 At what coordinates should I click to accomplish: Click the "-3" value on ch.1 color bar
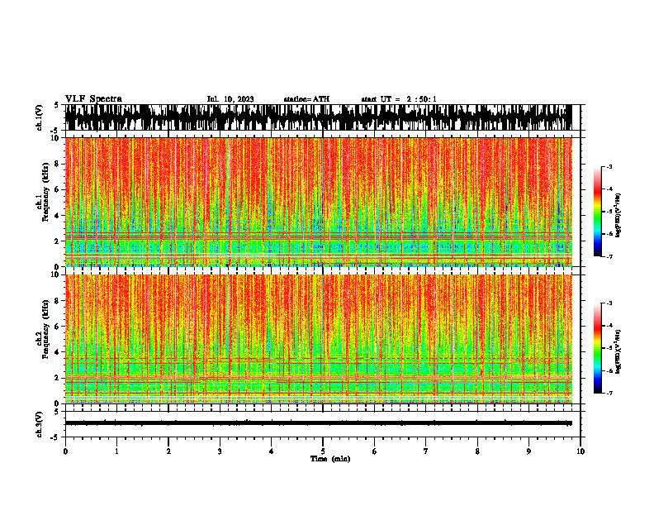pyautogui.click(x=609, y=167)
